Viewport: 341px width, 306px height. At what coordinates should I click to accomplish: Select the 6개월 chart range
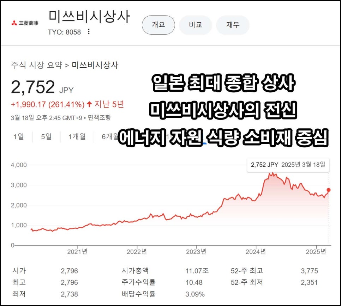click(x=110, y=136)
